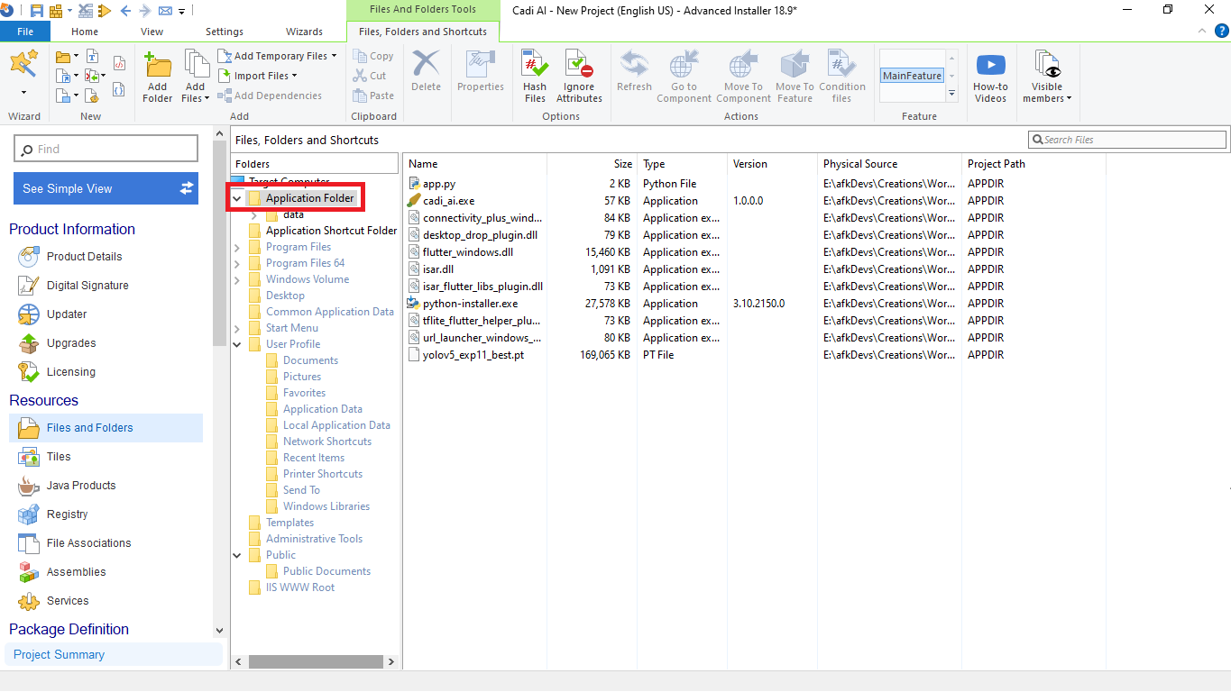Open the Visible members dropdown
The height and width of the screenshot is (692, 1231).
(1047, 76)
